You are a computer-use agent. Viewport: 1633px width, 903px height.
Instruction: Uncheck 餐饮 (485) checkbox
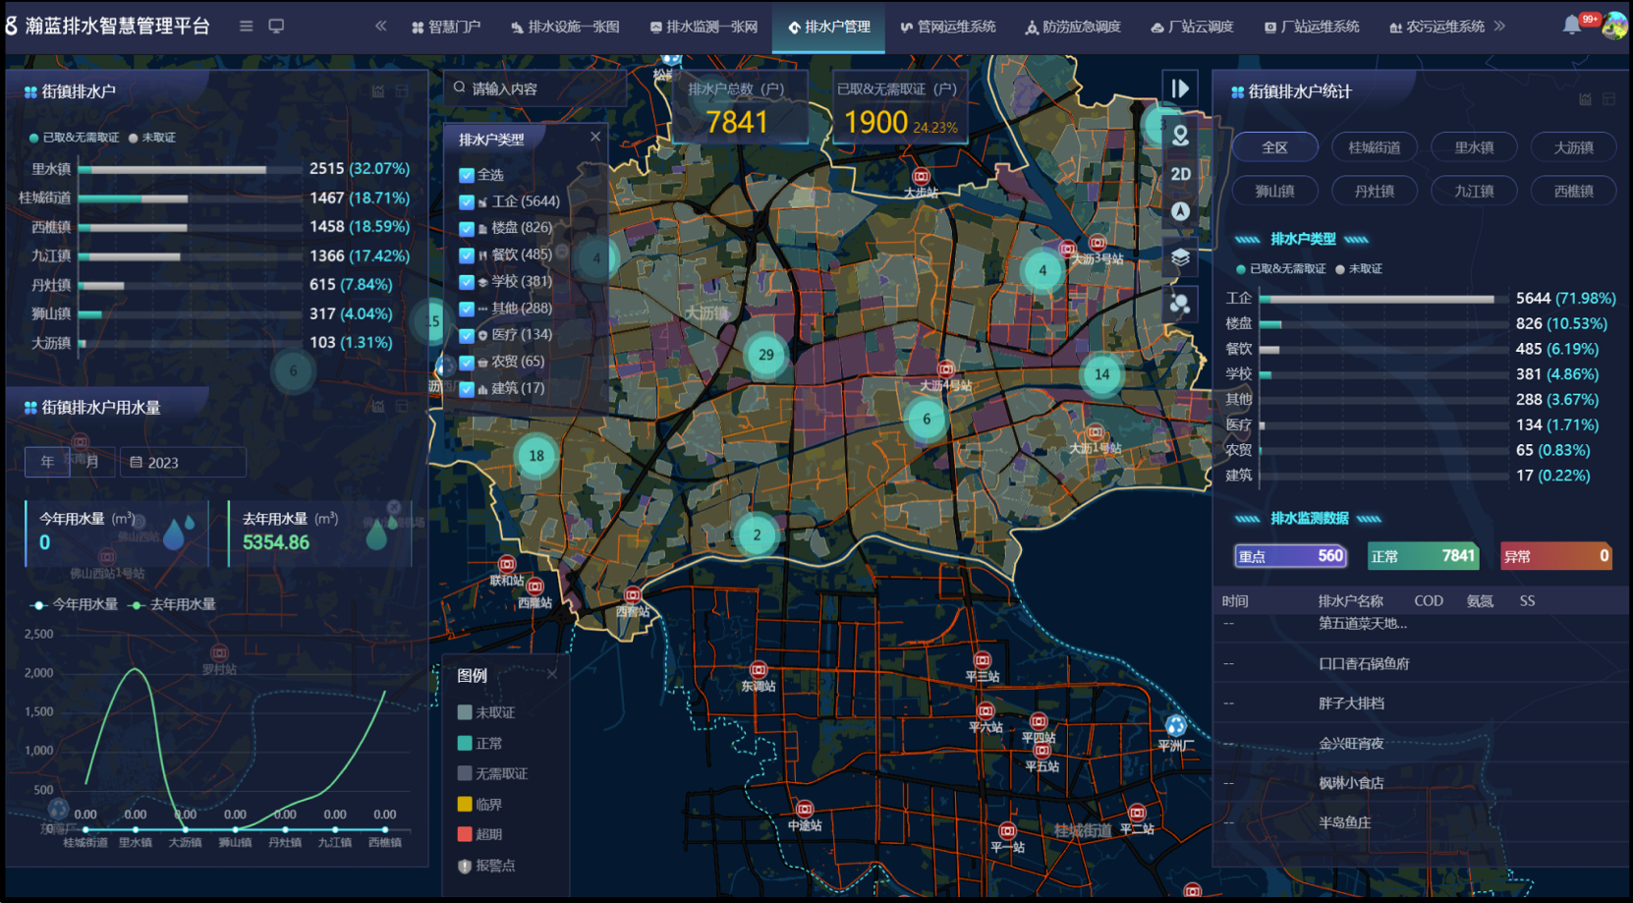[x=467, y=254]
